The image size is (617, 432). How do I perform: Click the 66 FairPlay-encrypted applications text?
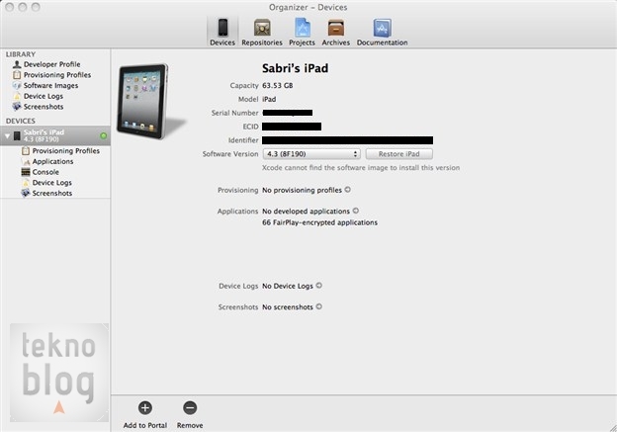point(319,222)
